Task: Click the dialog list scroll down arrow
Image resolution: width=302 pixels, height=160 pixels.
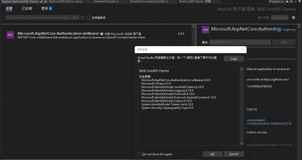Action: (x=242, y=143)
